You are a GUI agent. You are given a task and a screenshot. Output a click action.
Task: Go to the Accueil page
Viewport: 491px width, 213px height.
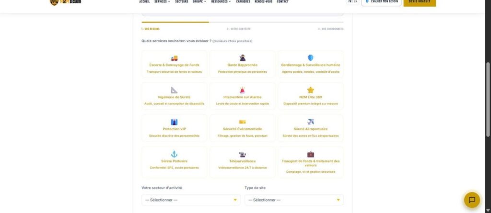click(144, 1)
